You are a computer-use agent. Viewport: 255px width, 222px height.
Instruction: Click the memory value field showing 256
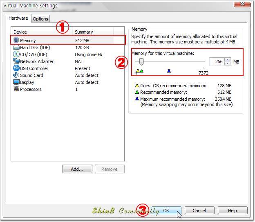click(217, 61)
